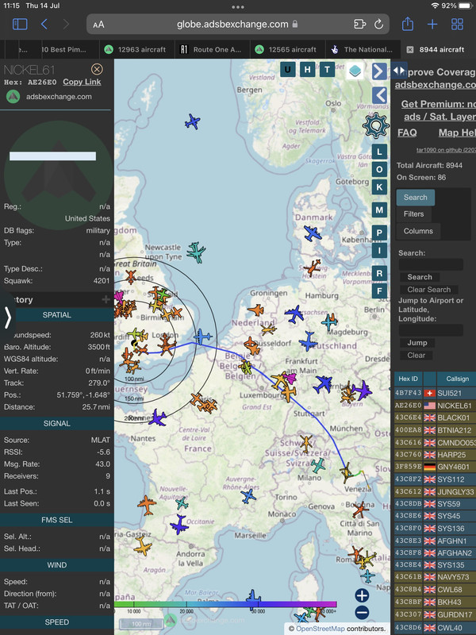Click the Jump to airport input field
The image size is (476, 635).
[431, 330]
